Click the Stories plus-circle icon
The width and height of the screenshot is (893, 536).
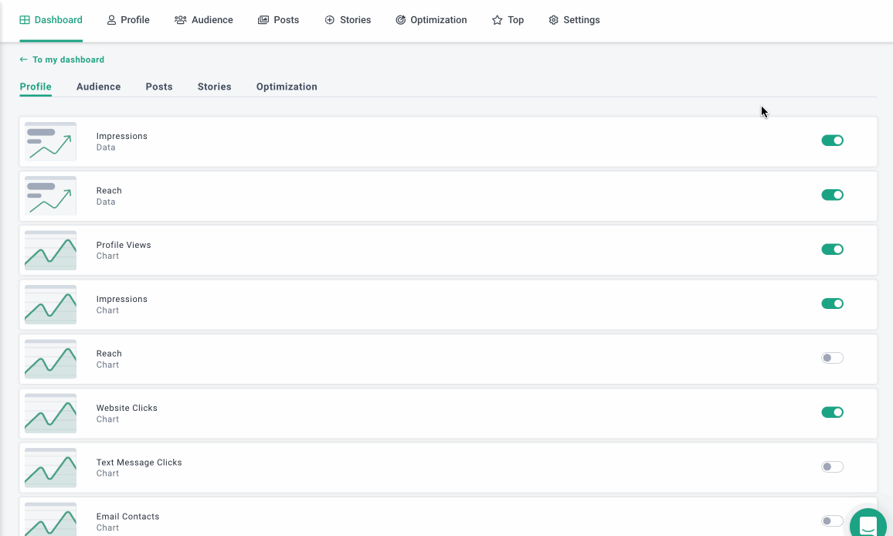pos(330,20)
